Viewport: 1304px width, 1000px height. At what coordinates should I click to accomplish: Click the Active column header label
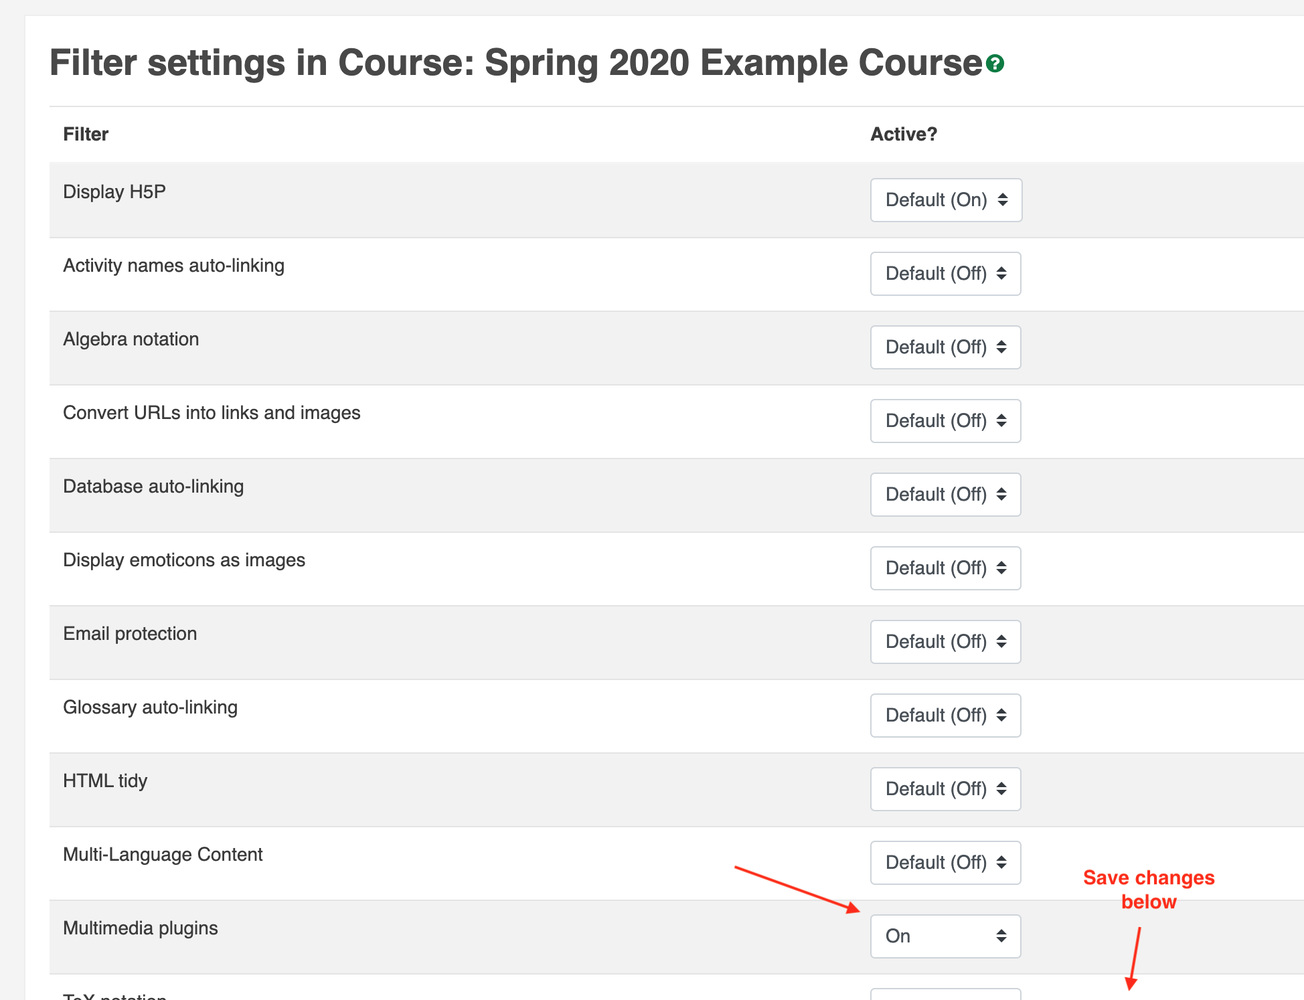tap(905, 133)
